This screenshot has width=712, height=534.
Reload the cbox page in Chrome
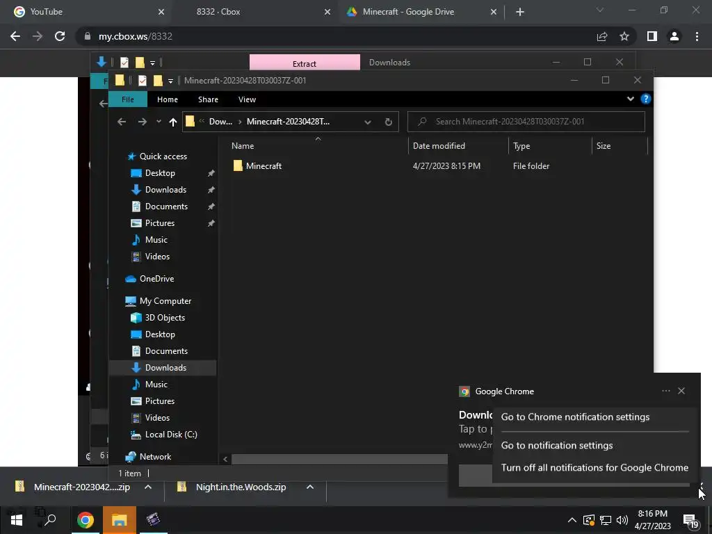60,36
